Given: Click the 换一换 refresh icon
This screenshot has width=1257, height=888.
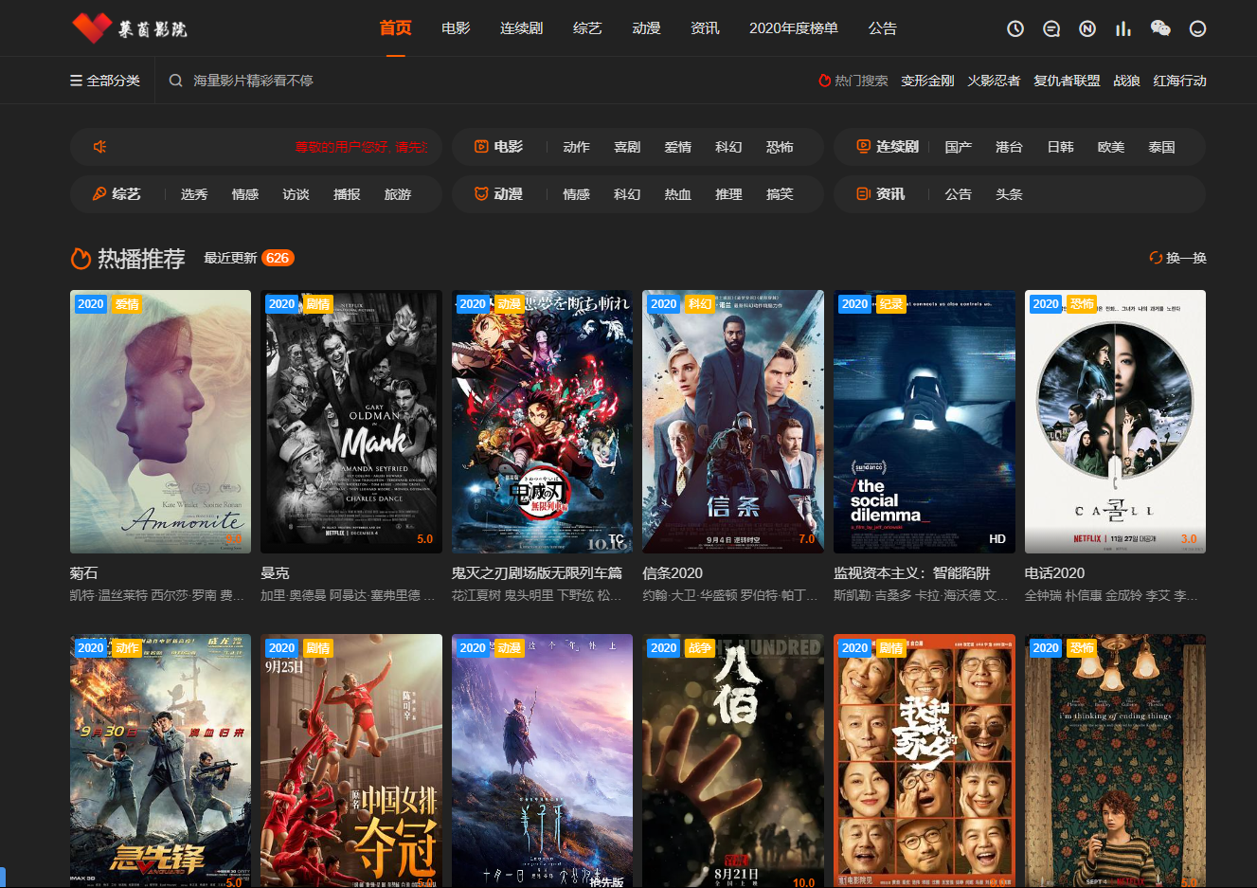Looking at the screenshot, I should 1156,258.
